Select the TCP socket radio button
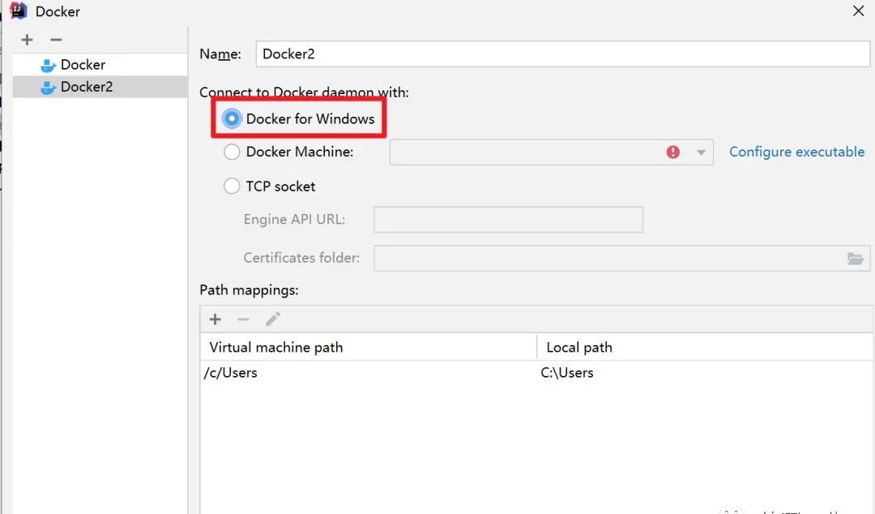The width and height of the screenshot is (875, 514). [232, 186]
